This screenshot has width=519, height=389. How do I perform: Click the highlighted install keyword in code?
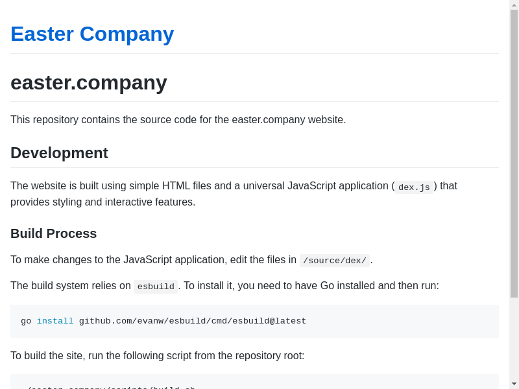(55, 321)
